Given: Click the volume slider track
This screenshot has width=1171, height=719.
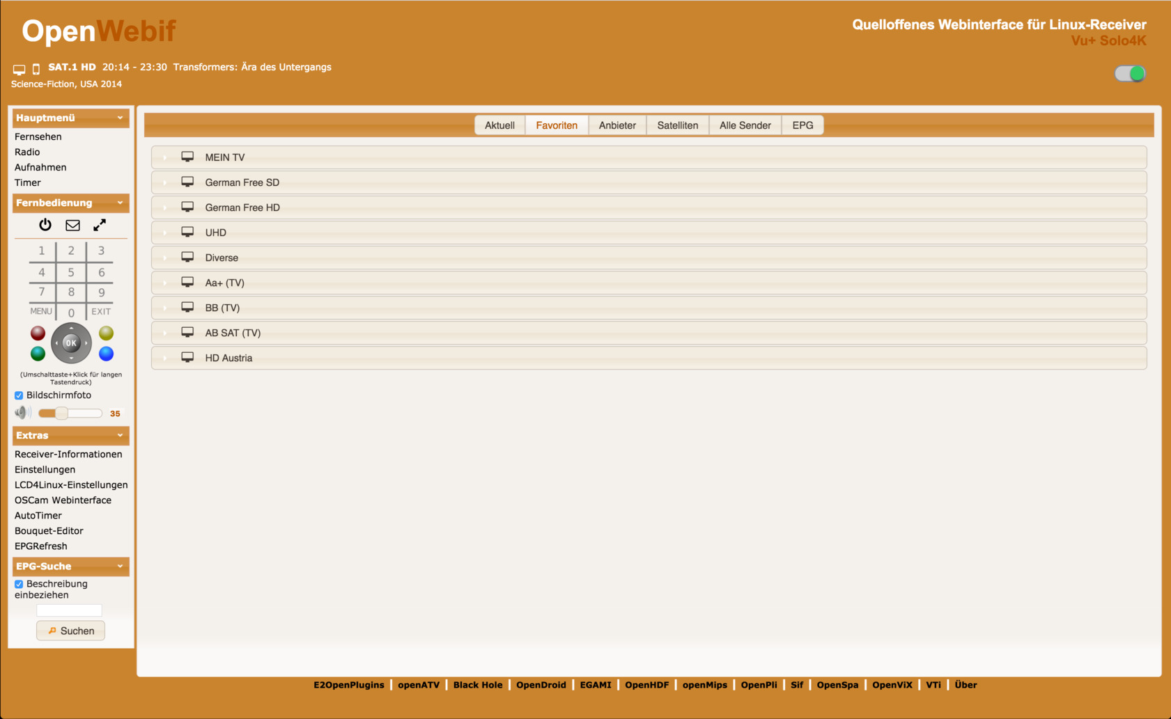Looking at the screenshot, I should (x=84, y=413).
